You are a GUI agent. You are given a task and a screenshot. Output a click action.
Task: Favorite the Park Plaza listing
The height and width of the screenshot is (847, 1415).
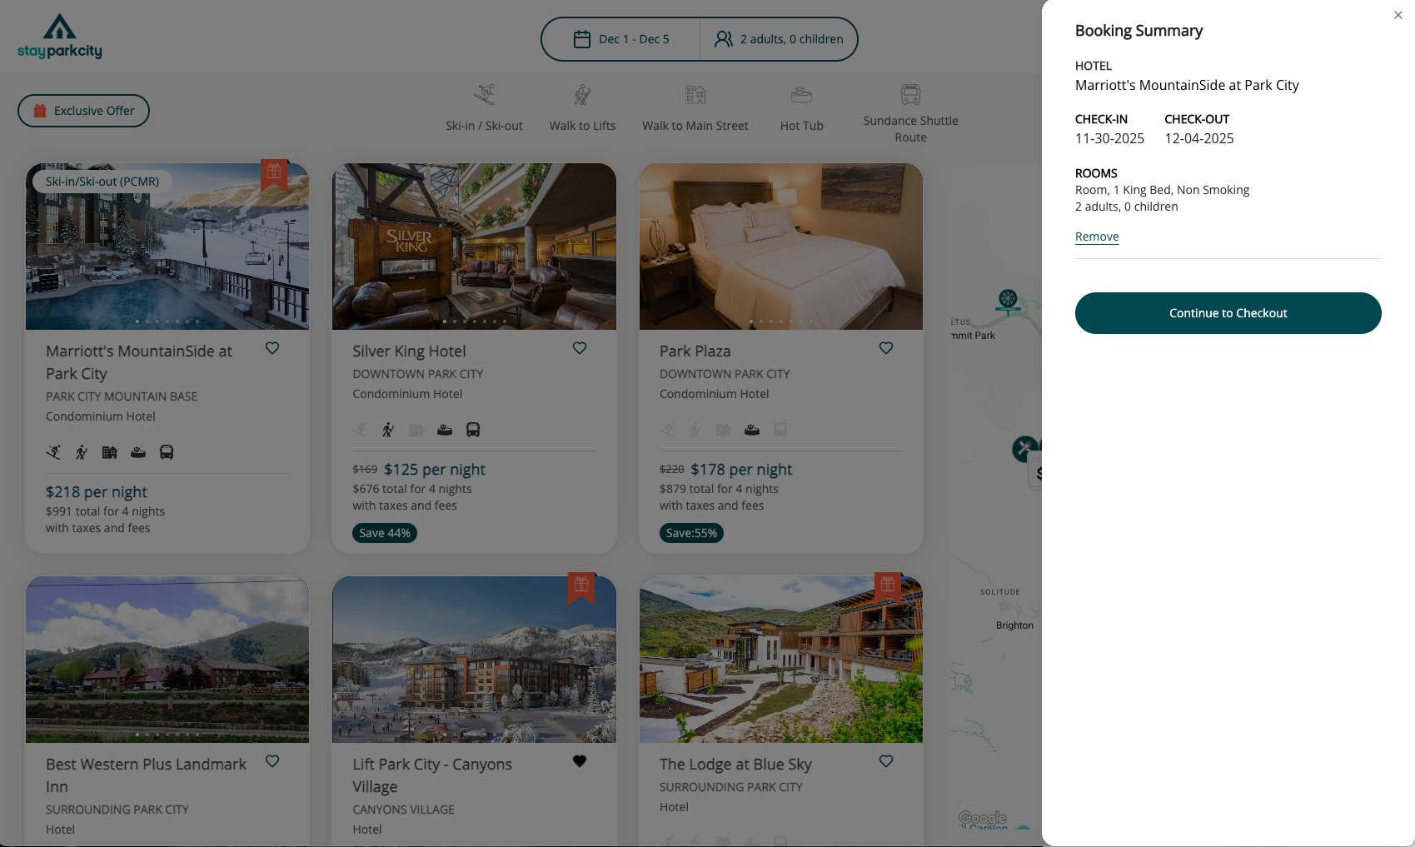[x=886, y=348]
